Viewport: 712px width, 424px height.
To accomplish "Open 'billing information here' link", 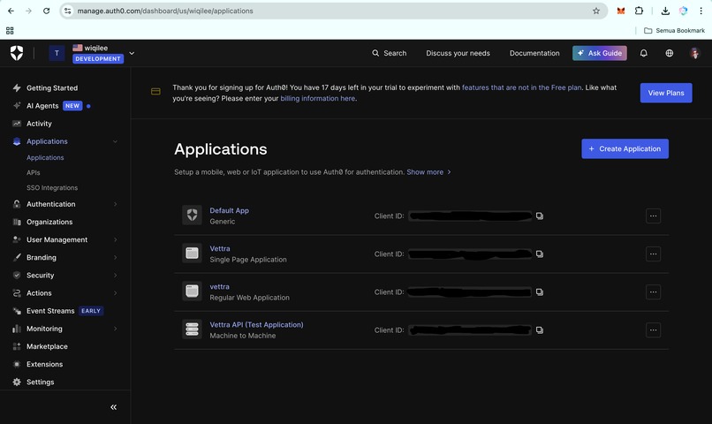I will click(x=317, y=99).
